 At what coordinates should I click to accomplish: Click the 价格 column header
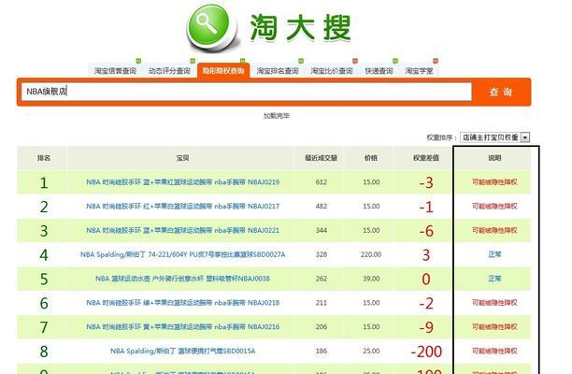click(x=371, y=158)
